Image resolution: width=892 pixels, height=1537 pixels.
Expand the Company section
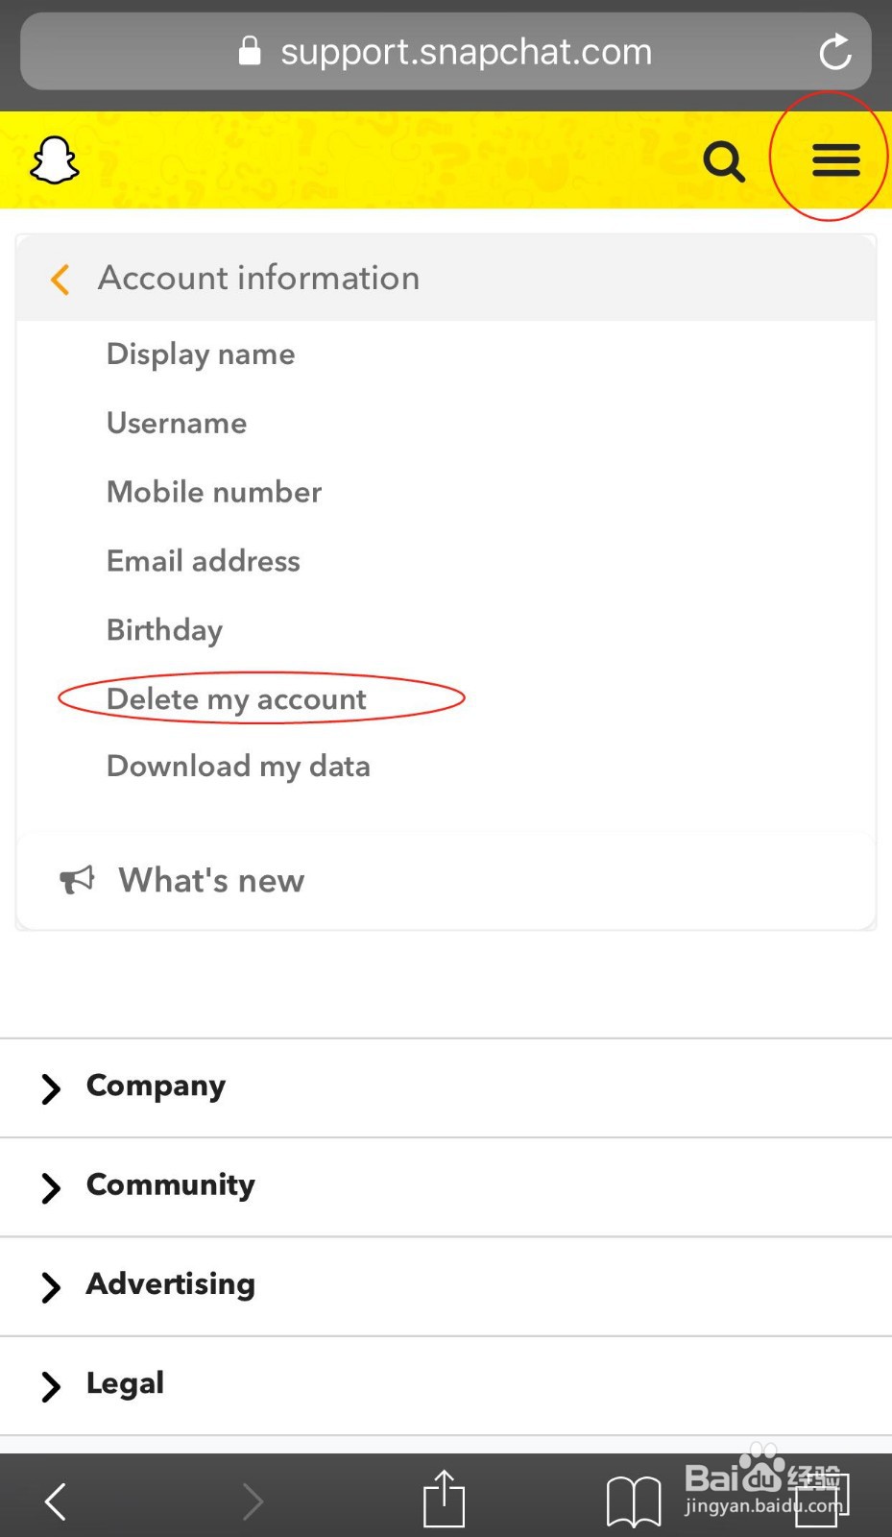point(156,1086)
